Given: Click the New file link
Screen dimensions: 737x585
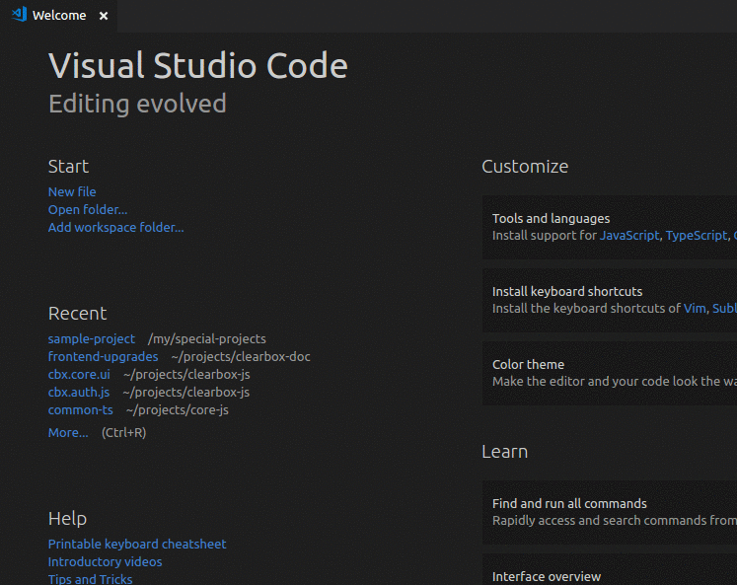Looking at the screenshot, I should click(72, 191).
